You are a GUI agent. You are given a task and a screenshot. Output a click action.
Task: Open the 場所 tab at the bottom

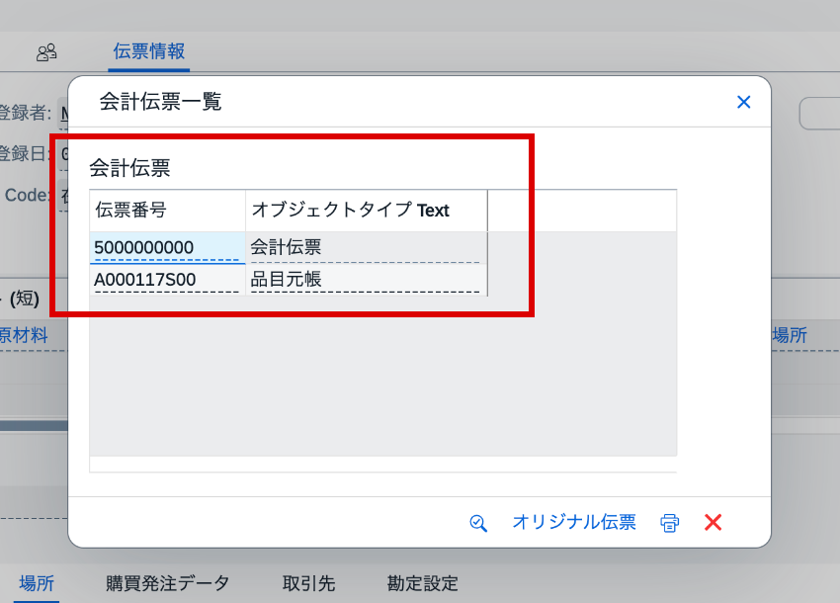pyautogui.click(x=37, y=583)
